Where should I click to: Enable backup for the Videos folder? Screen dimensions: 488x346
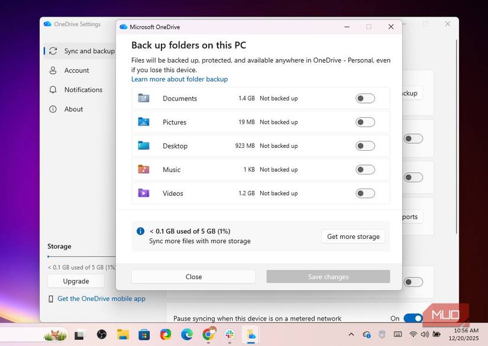pos(365,193)
